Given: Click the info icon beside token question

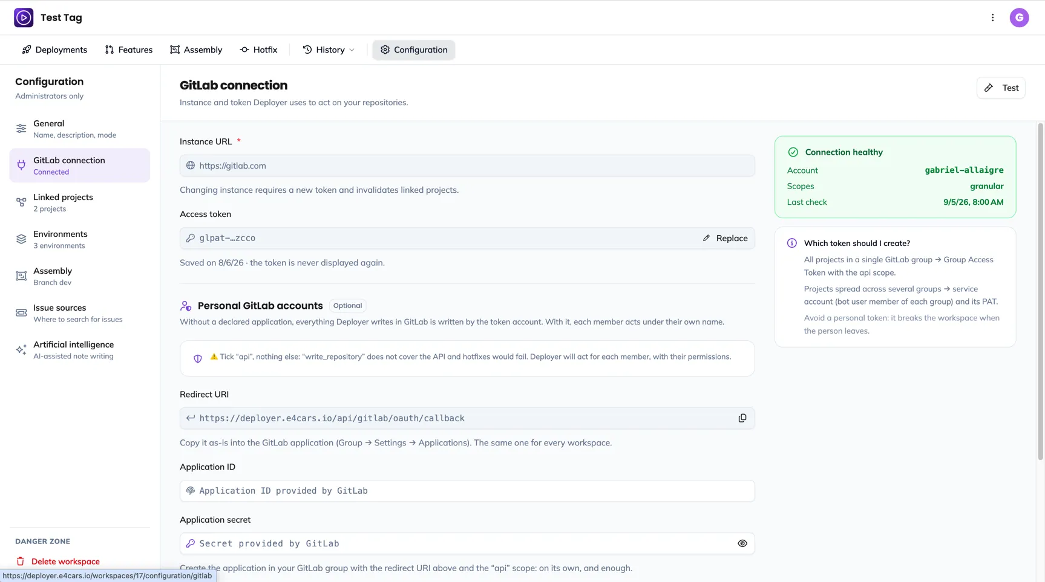Looking at the screenshot, I should pyautogui.click(x=791, y=243).
